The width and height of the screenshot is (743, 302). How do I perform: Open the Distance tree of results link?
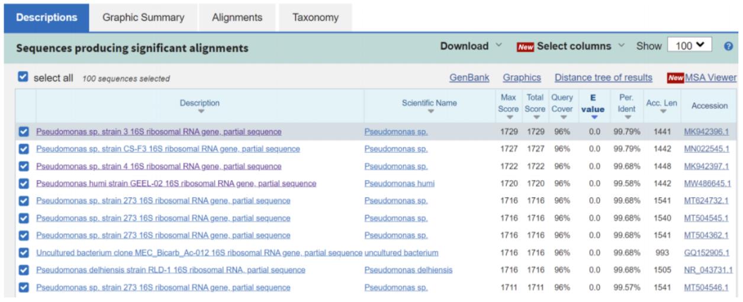603,77
